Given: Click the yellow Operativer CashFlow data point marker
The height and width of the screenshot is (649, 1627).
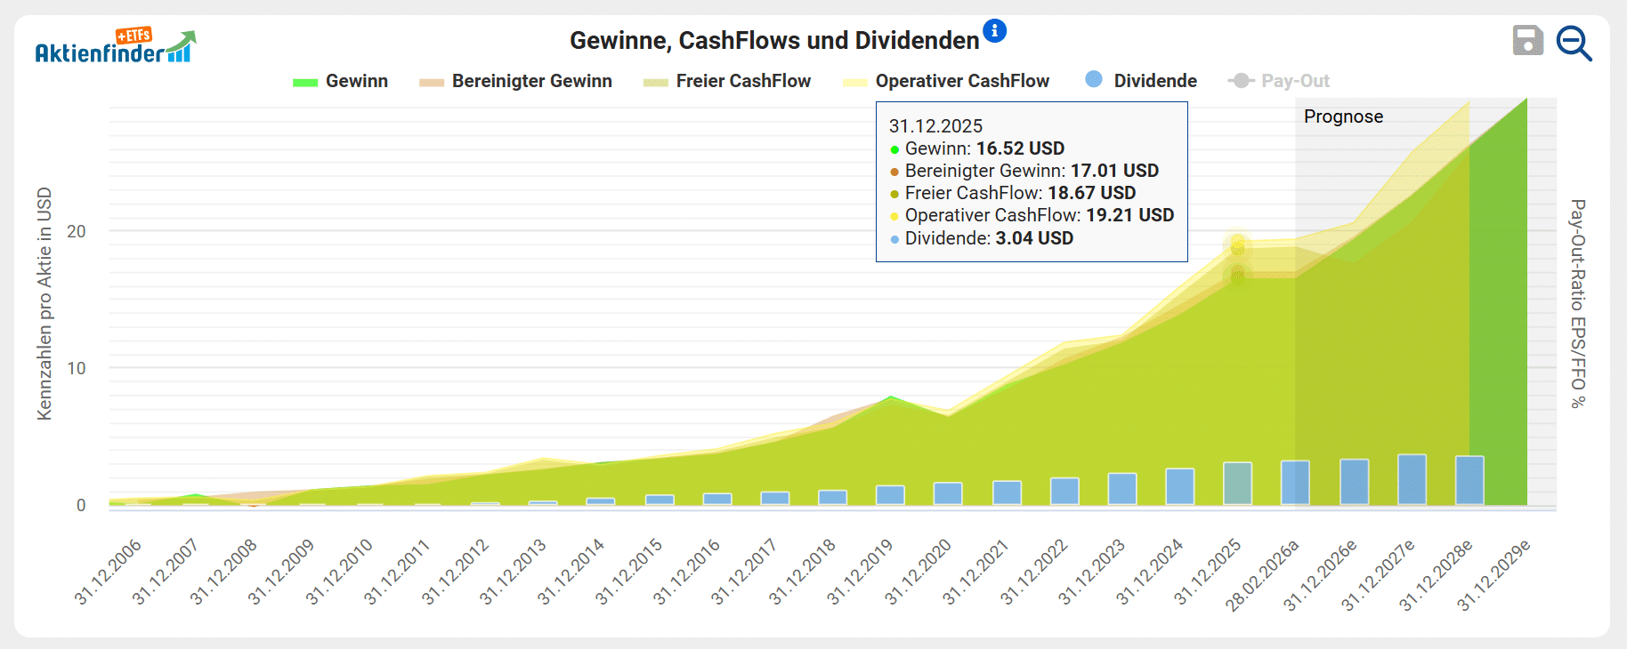Looking at the screenshot, I should pos(1237,244).
